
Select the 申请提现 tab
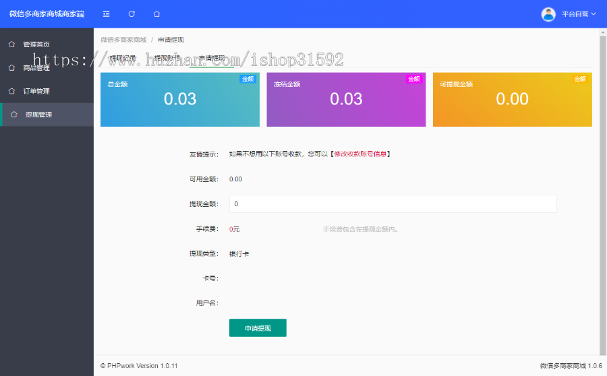tap(211, 59)
